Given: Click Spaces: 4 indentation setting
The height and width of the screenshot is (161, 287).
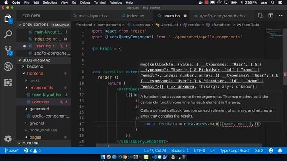Looking at the screenshot, I should point(180,151).
